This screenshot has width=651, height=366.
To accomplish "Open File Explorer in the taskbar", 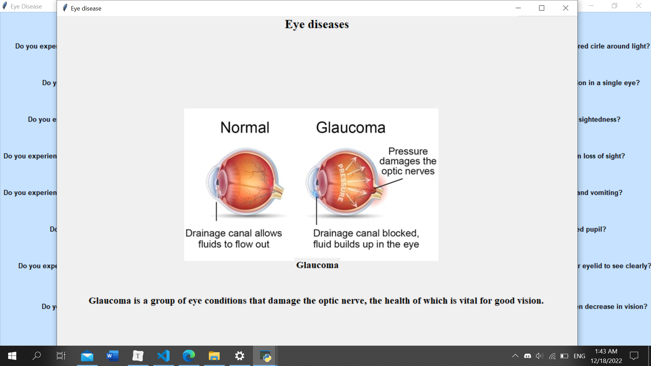I will click(214, 356).
